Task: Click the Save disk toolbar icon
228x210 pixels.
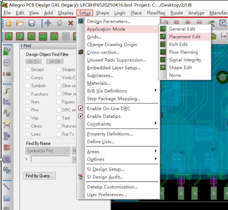Action: [x=32, y=23]
